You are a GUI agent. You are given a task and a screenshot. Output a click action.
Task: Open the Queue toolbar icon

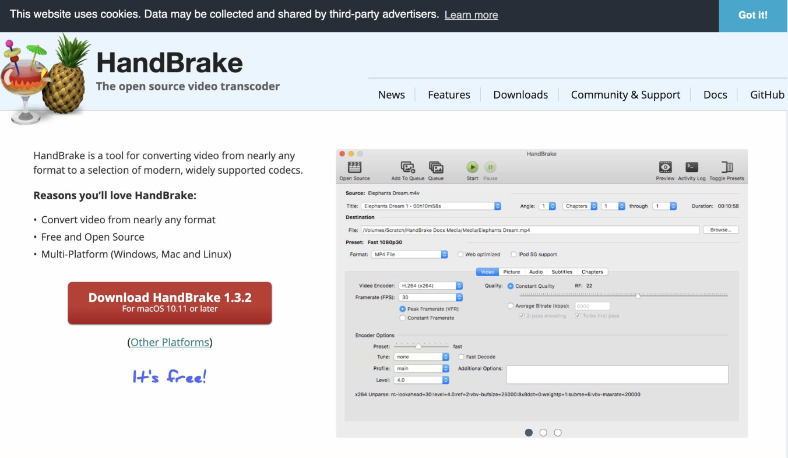pyautogui.click(x=436, y=167)
